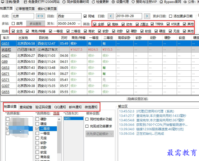The height and width of the screenshot is (161, 199).
Task: Toggle the Z直达 filter checkbox
Action: (137, 24)
